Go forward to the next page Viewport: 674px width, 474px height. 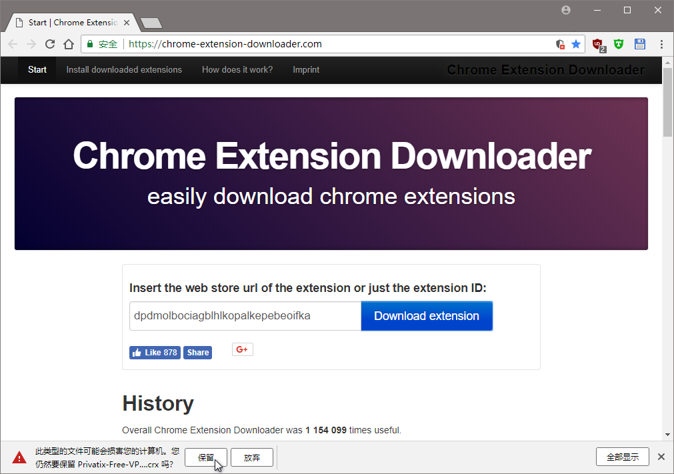(x=31, y=44)
